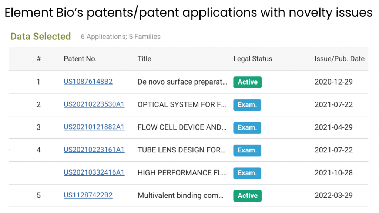Click Active status badge for US11287422B2

[x=248, y=196]
